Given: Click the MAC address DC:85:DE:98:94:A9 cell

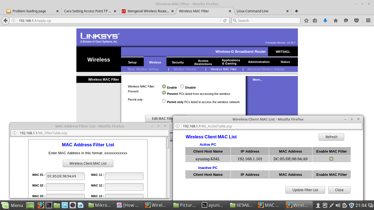Looking at the screenshot, I should (x=290, y=159).
